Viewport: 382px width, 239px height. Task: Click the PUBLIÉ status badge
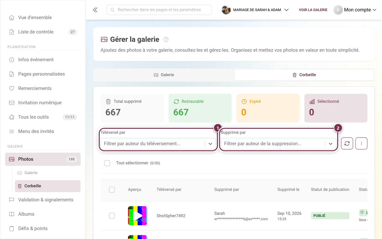(330, 216)
